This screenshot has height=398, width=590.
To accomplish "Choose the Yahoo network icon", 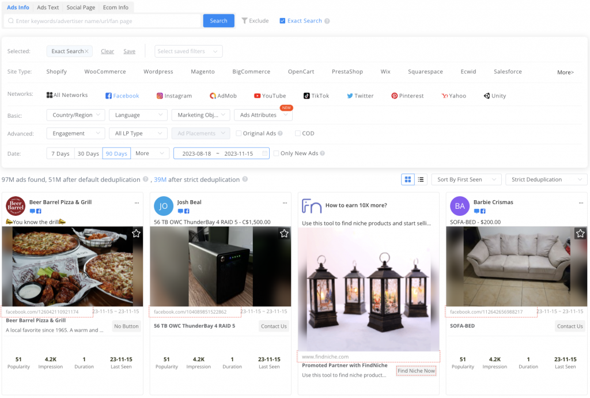I will pos(444,96).
